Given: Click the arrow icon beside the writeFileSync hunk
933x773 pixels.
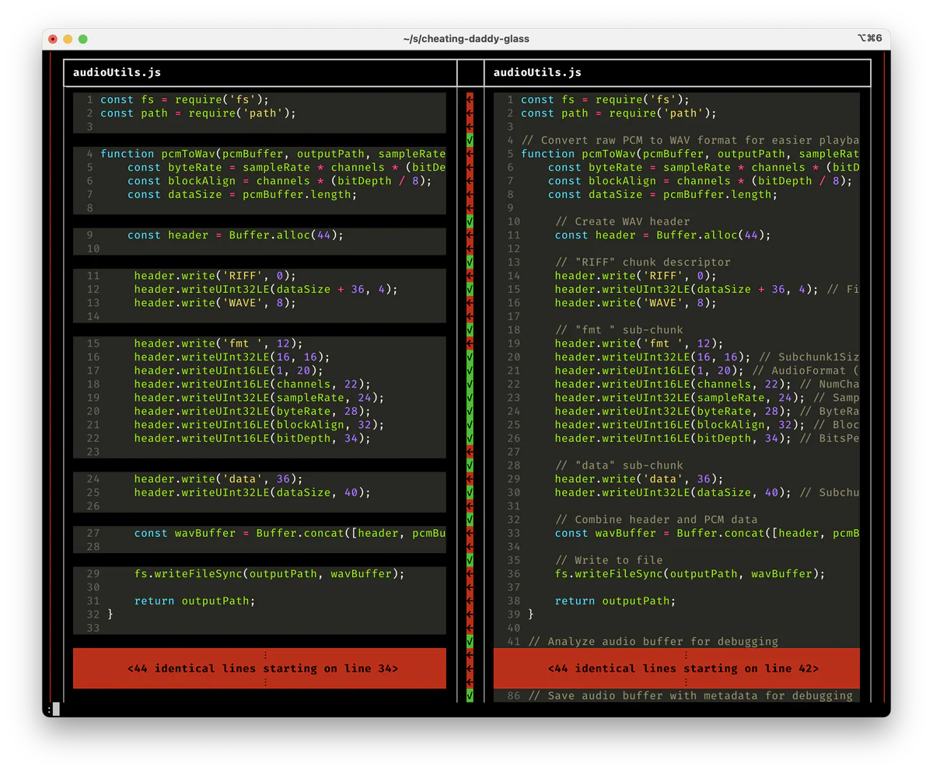Looking at the screenshot, I should (x=470, y=573).
